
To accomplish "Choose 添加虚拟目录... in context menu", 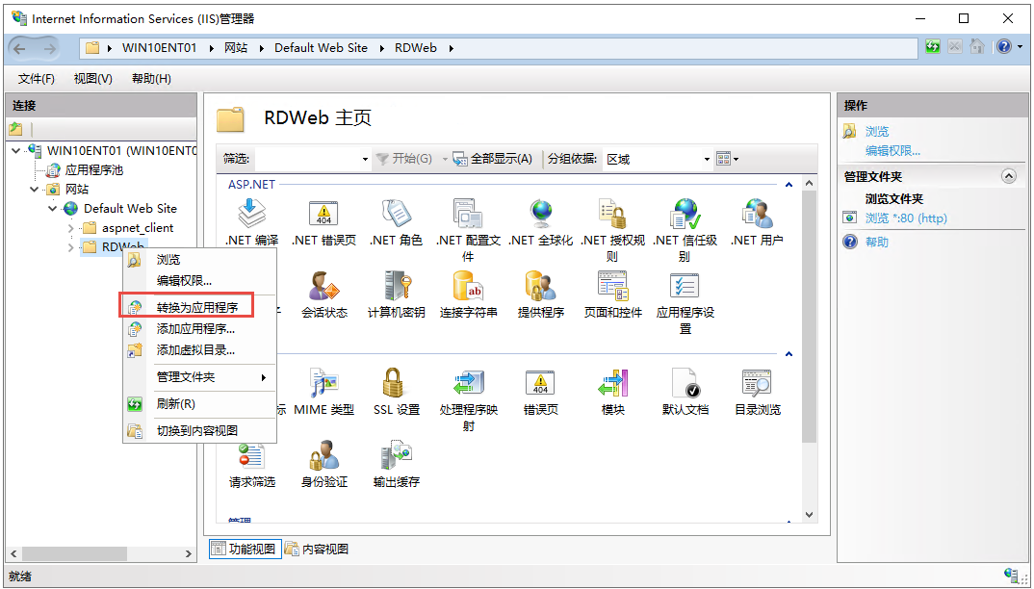I will coord(199,350).
